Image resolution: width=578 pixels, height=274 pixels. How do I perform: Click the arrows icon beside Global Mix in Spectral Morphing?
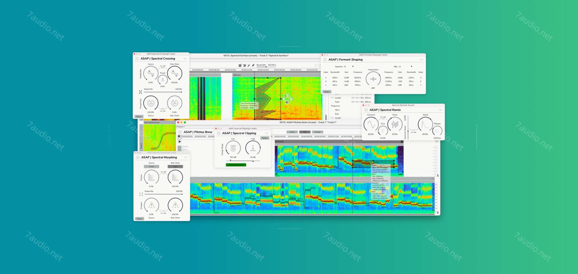click(141, 194)
